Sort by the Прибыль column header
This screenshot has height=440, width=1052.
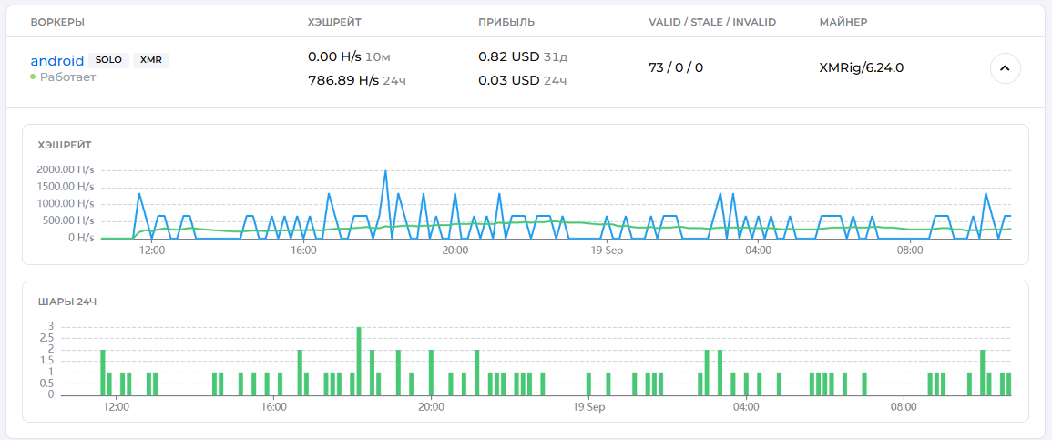pyautogui.click(x=506, y=22)
